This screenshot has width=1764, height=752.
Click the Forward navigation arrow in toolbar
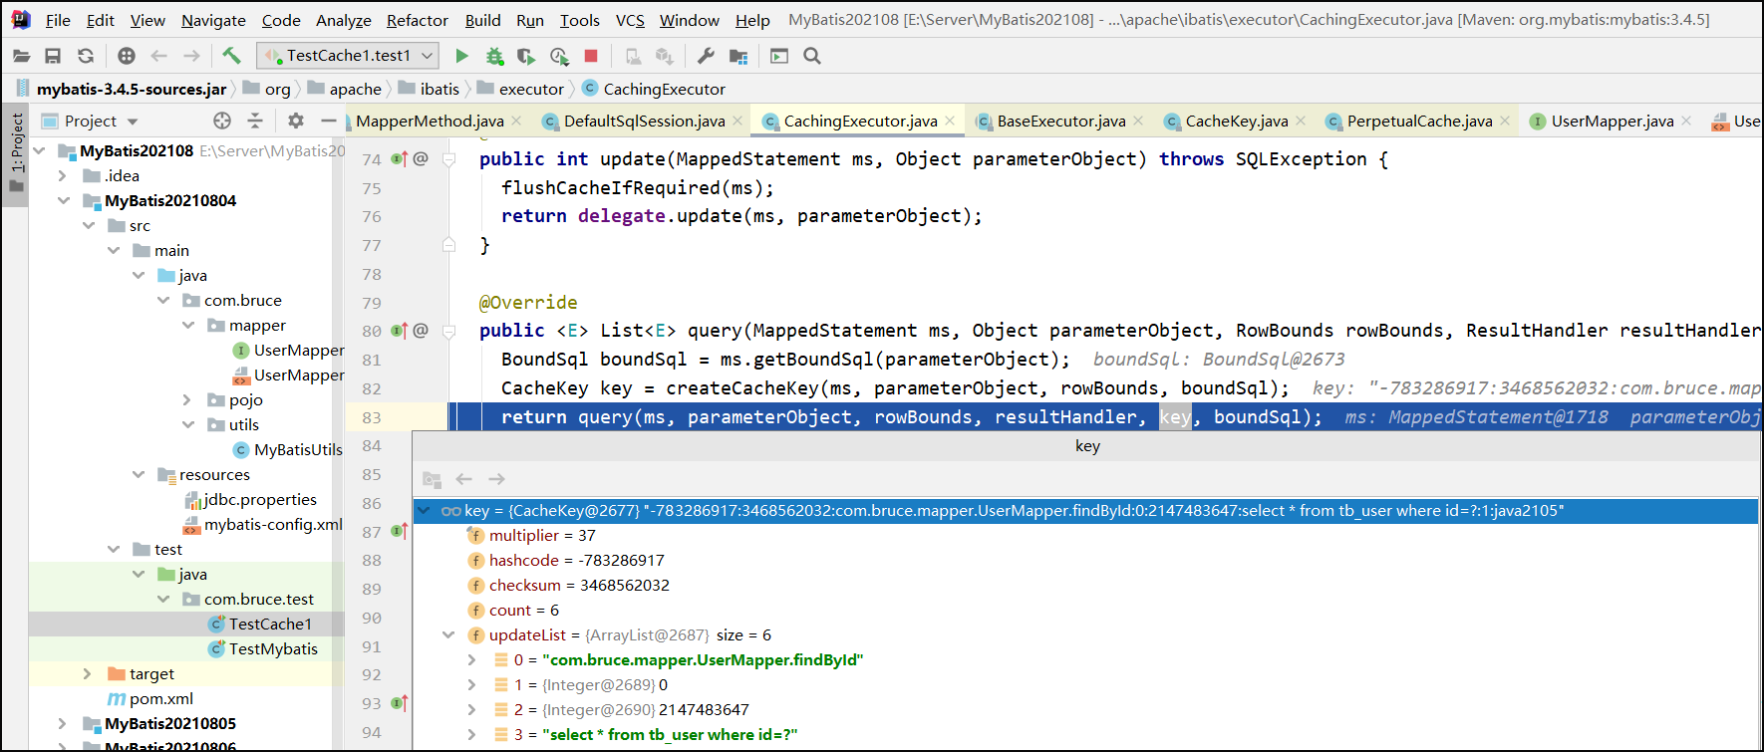pyautogui.click(x=191, y=57)
